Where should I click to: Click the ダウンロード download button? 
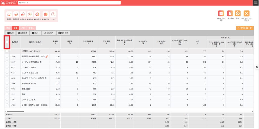[245, 28]
